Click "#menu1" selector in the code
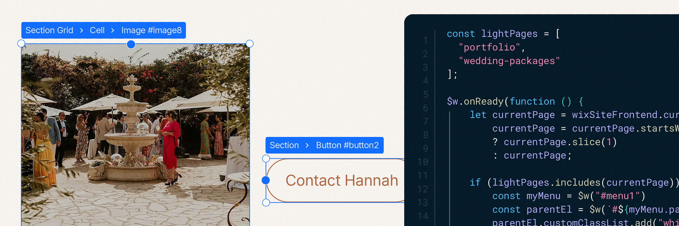Image resolution: width=679 pixels, height=226 pixels. pos(617,196)
